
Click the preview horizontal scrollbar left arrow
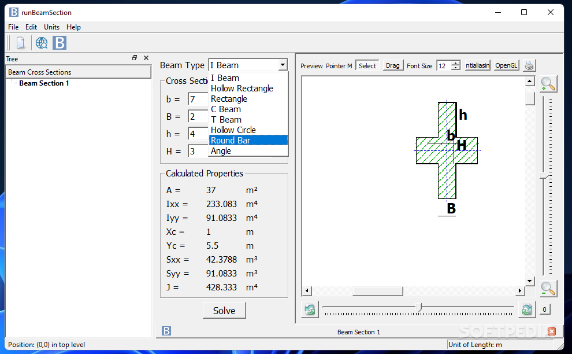tap(307, 291)
